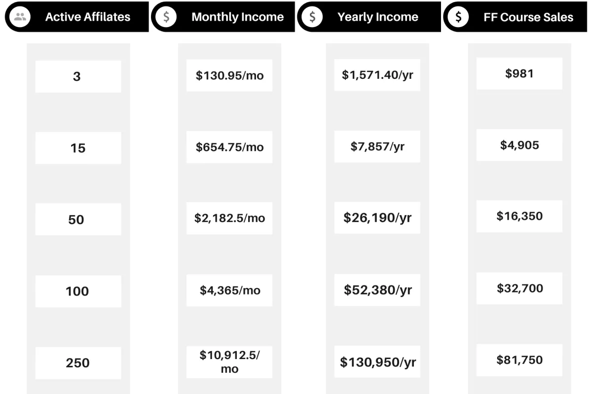Click the people icon beside Active Affilates
The height and width of the screenshot is (394, 592).
pos(20,17)
